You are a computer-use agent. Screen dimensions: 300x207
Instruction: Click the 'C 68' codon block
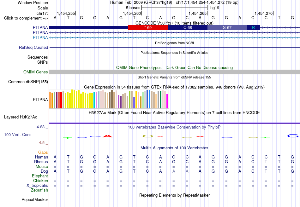[x=188, y=27]
